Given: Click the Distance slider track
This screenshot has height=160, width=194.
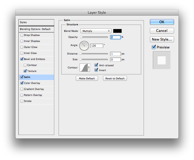Looking at the screenshot, I should 94,54.
